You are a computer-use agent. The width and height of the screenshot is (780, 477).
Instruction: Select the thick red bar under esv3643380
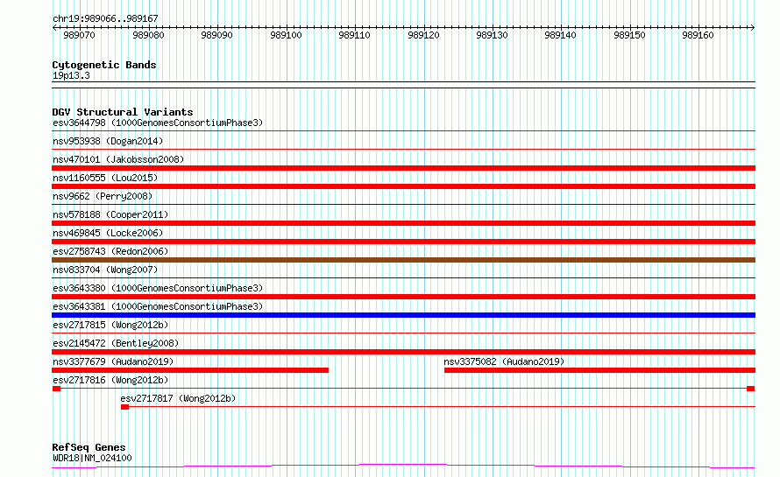[403, 297]
